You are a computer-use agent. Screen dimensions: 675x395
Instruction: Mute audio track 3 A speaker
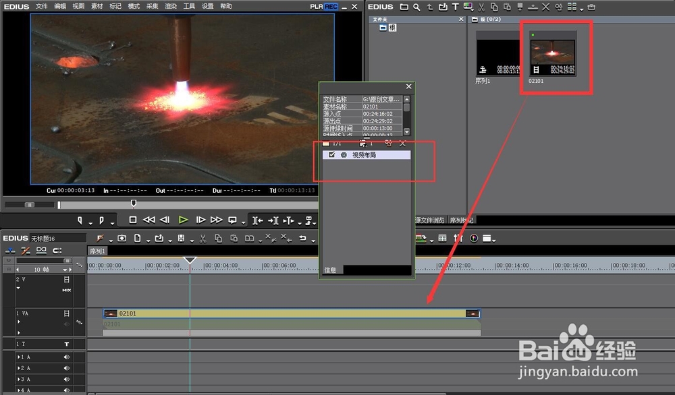67,379
